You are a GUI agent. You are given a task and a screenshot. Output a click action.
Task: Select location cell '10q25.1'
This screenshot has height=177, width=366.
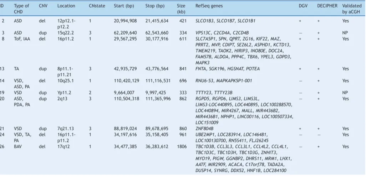pos(65,81)
